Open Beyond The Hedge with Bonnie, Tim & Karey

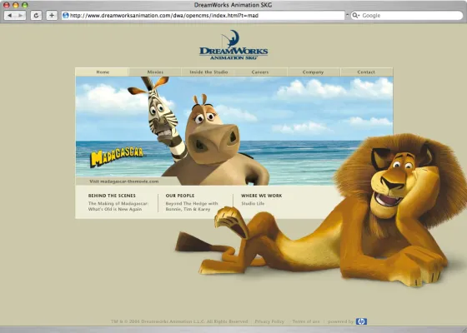click(x=192, y=206)
